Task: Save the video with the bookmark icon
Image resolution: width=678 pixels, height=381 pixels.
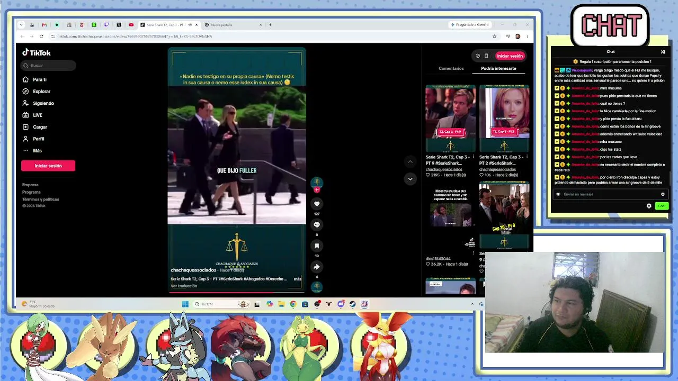Action: coord(317,246)
